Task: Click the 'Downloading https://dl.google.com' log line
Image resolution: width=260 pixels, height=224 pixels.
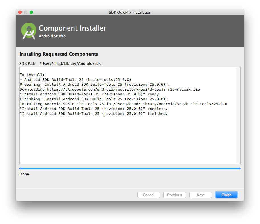Action: click(x=109, y=89)
